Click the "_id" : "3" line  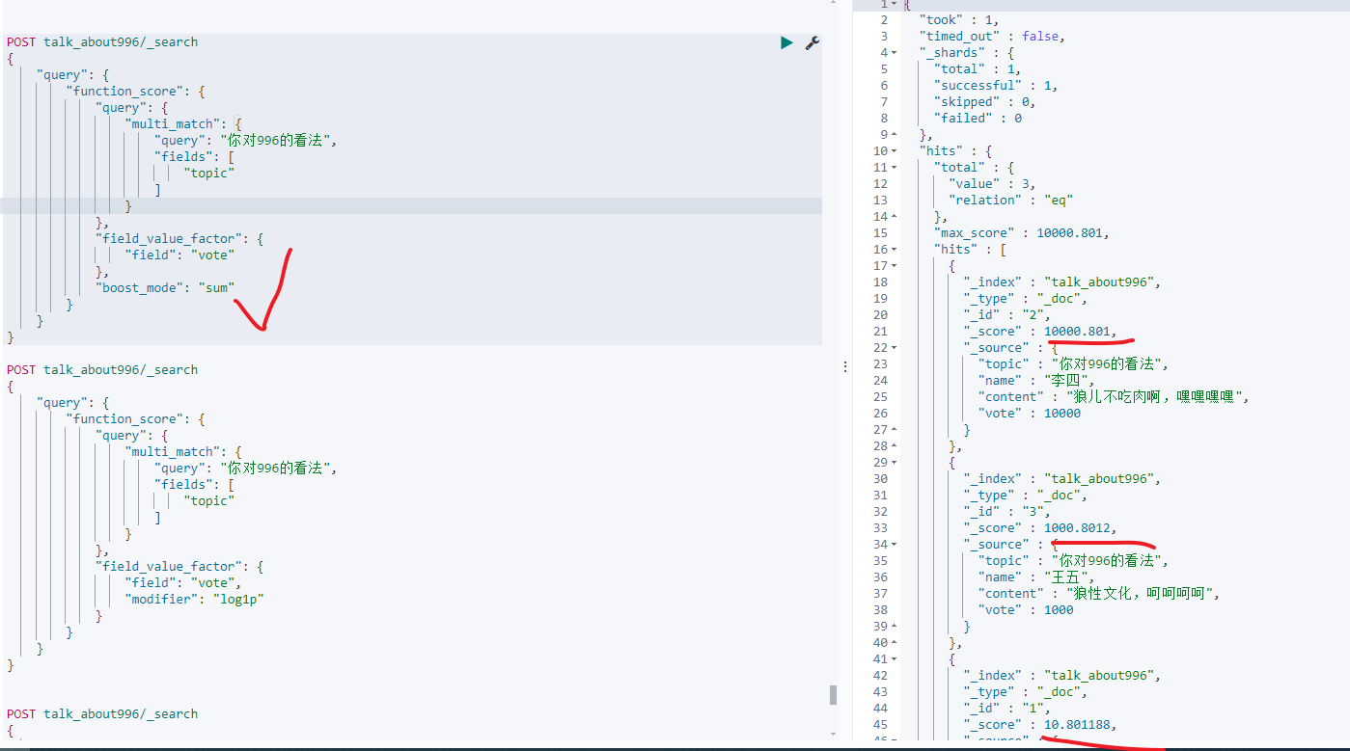pyautogui.click(x=1006, y=511)
